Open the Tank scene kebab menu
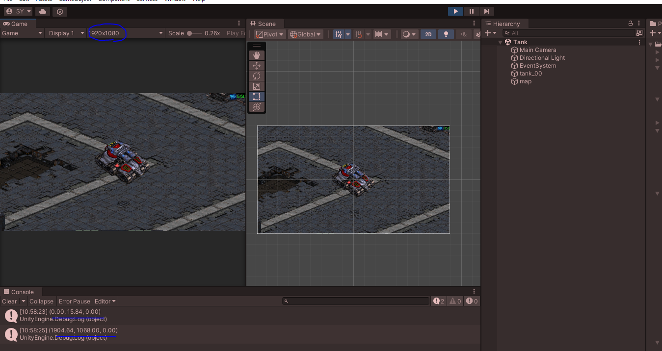Viewport: 662px width, 351px height. tap(639, 42)
